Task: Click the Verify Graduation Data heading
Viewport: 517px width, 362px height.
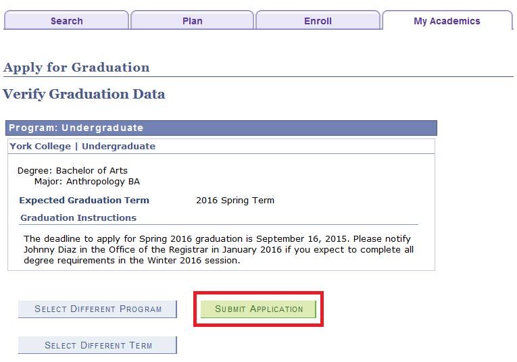Action: pyautogui.click(x=84, y=95)
